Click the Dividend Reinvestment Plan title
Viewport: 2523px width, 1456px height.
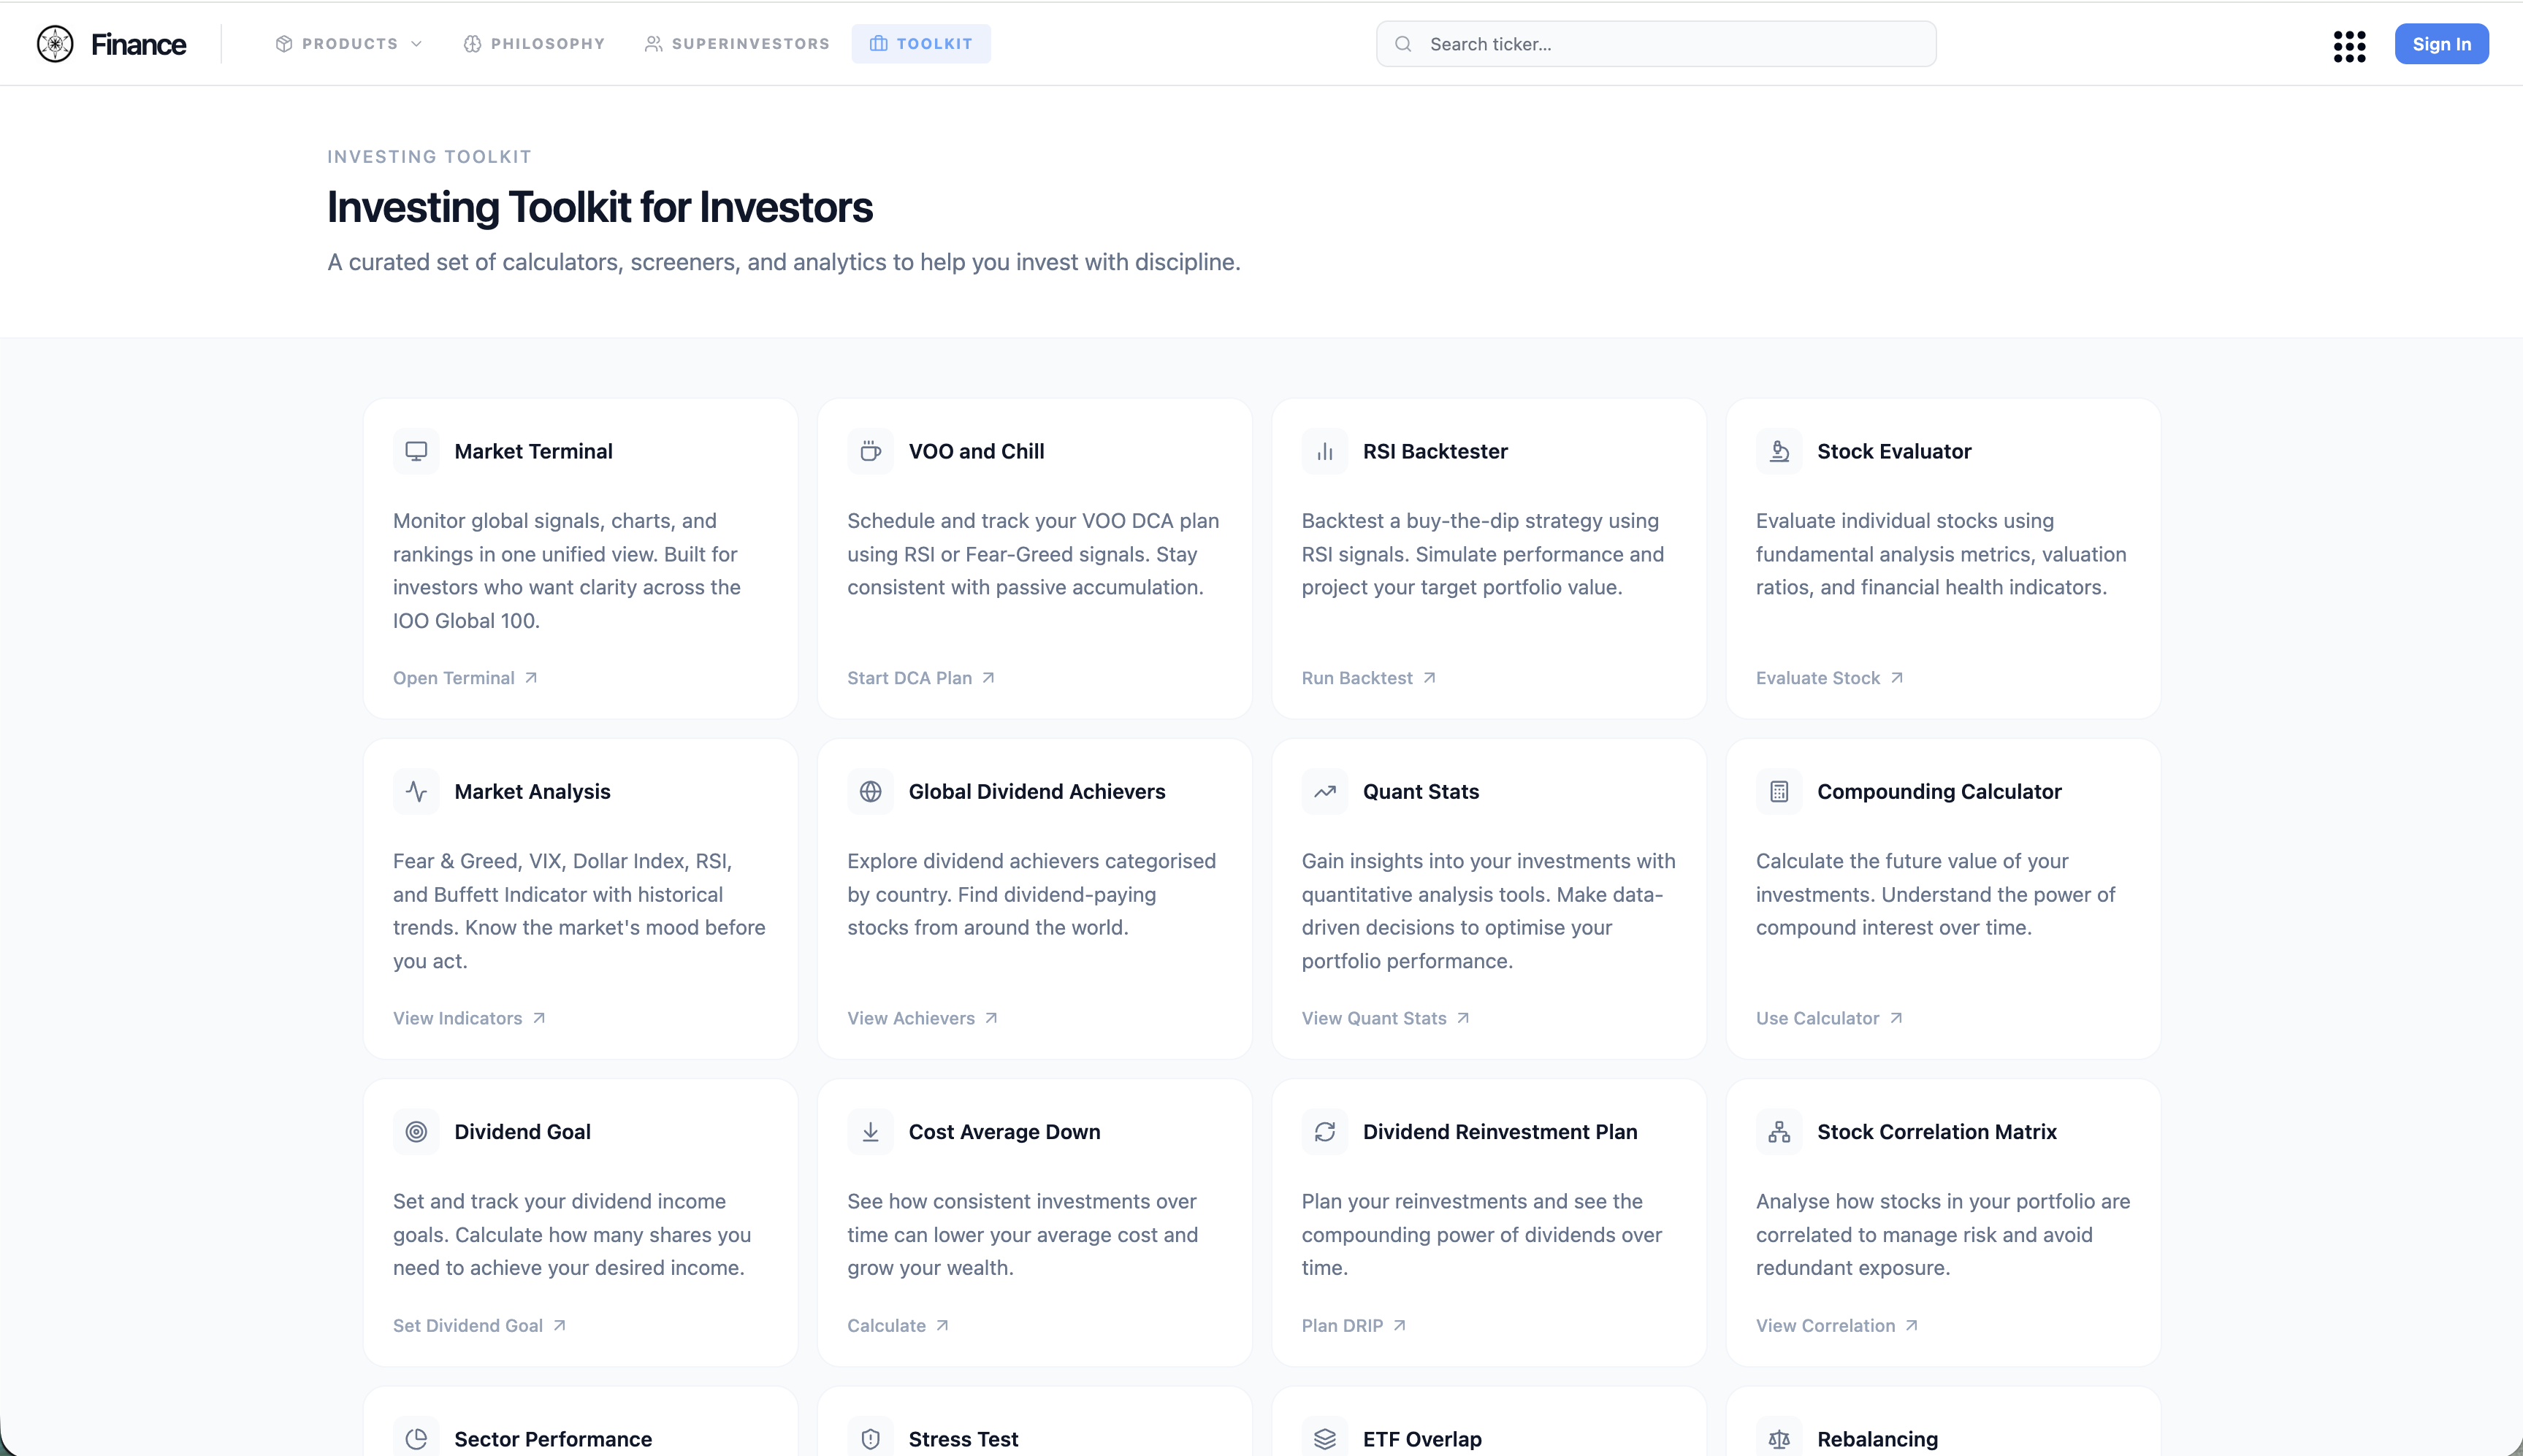(x=1500, y=1131)
